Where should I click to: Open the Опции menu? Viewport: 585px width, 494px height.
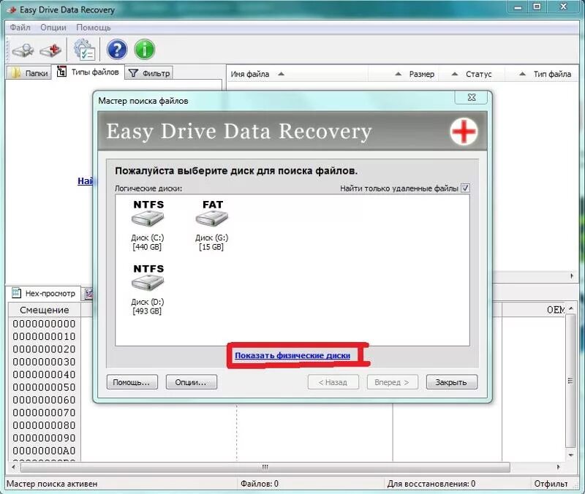(53, 28)
